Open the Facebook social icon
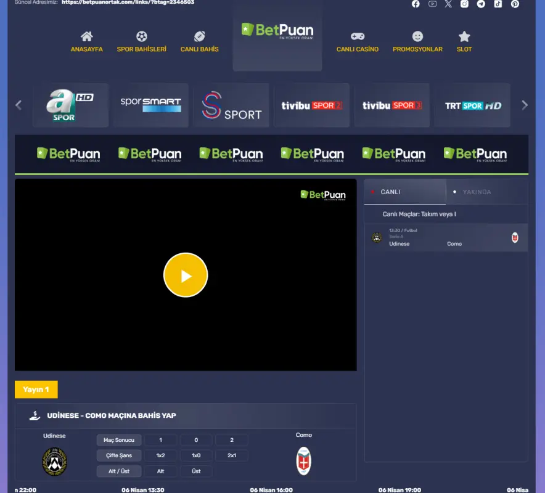Image resolution: width=545 pixels, height=493 pixels. (x=416, y=4)
